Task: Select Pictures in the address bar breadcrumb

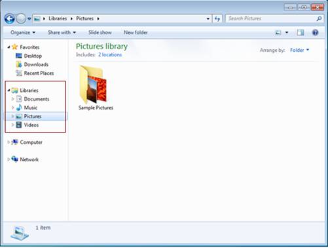Action: (x=84, y=18)
